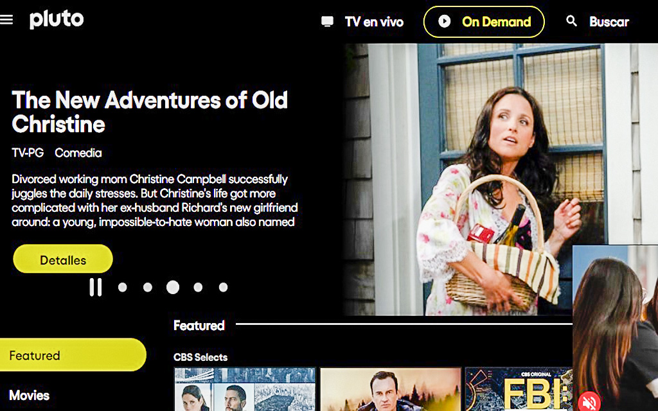Unmute the mini player audio
Viewport: 658px width, 411px height.
(x=589, y=402)
